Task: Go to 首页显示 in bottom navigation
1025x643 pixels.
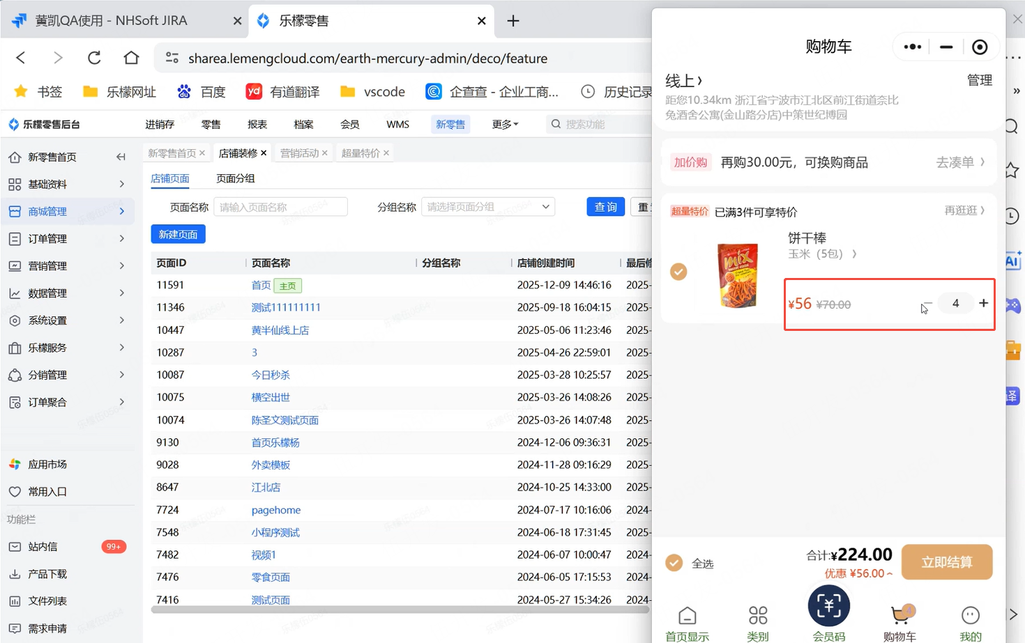Action: (687, 624)
